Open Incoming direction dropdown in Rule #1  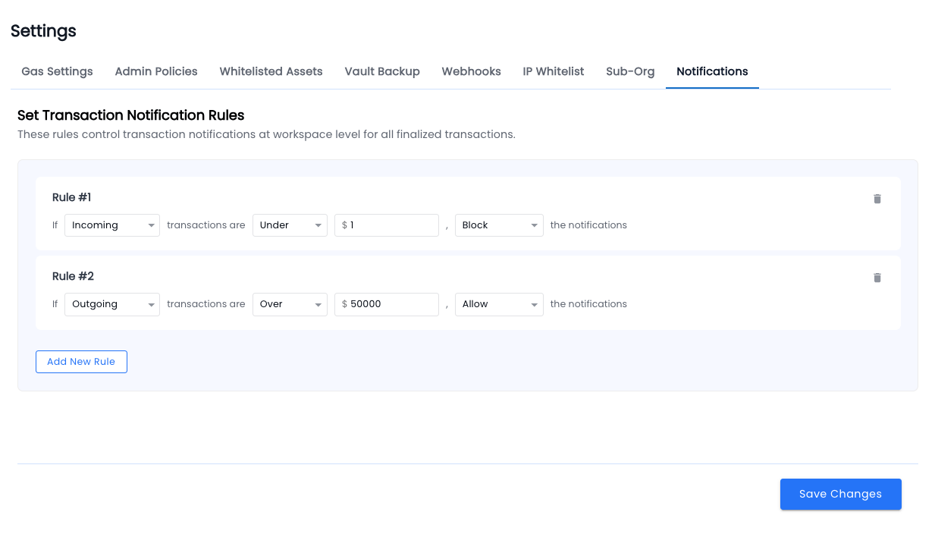coord(112,225)
